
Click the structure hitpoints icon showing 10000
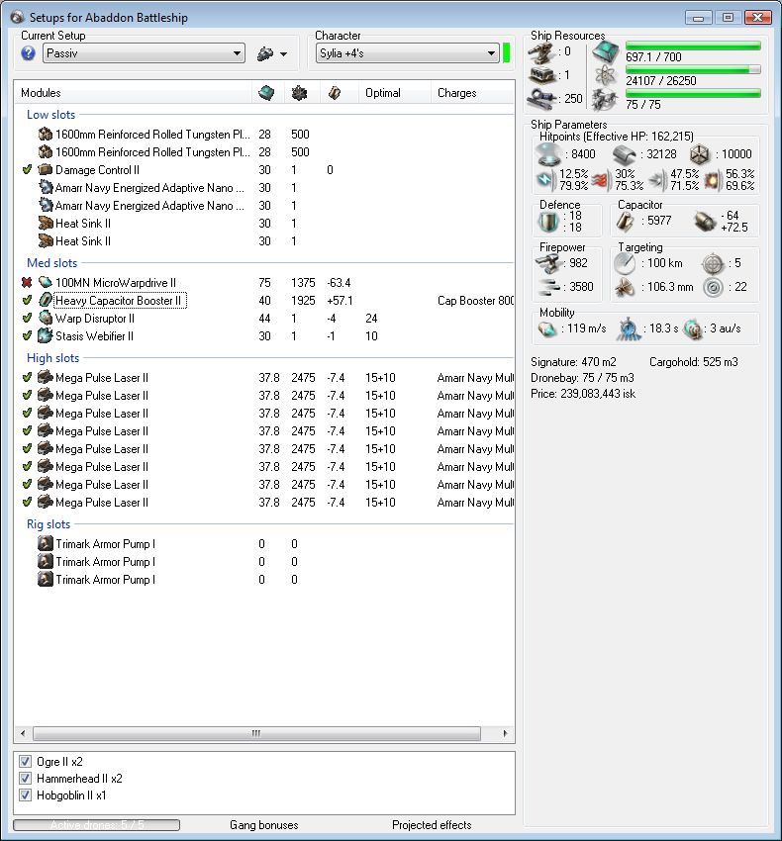(x=701, y=154)
